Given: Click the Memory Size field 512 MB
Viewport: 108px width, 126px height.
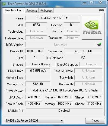Looking at the screenshot, I should tap(38, 84).
